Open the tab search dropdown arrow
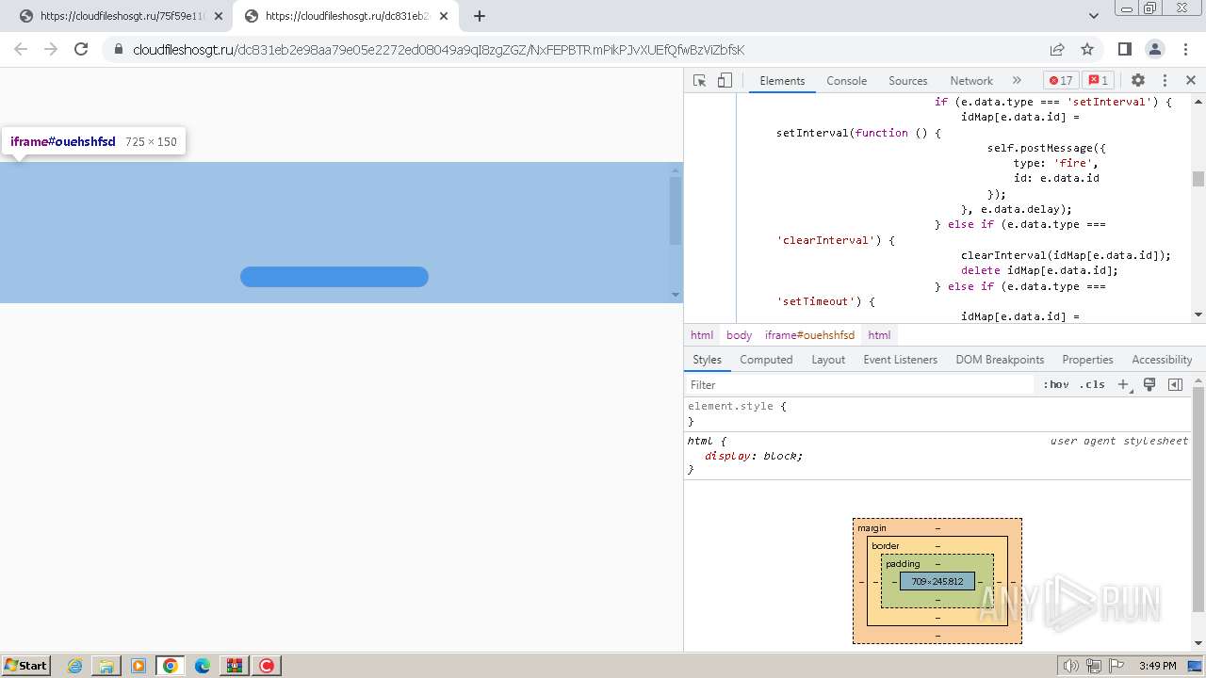Image resolution: width=1206 pixels, height=678 pixels. coord(1093,16)
